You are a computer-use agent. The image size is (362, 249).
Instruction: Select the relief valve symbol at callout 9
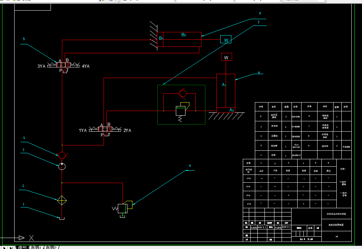pyautogui.click(x=122, y=209)
